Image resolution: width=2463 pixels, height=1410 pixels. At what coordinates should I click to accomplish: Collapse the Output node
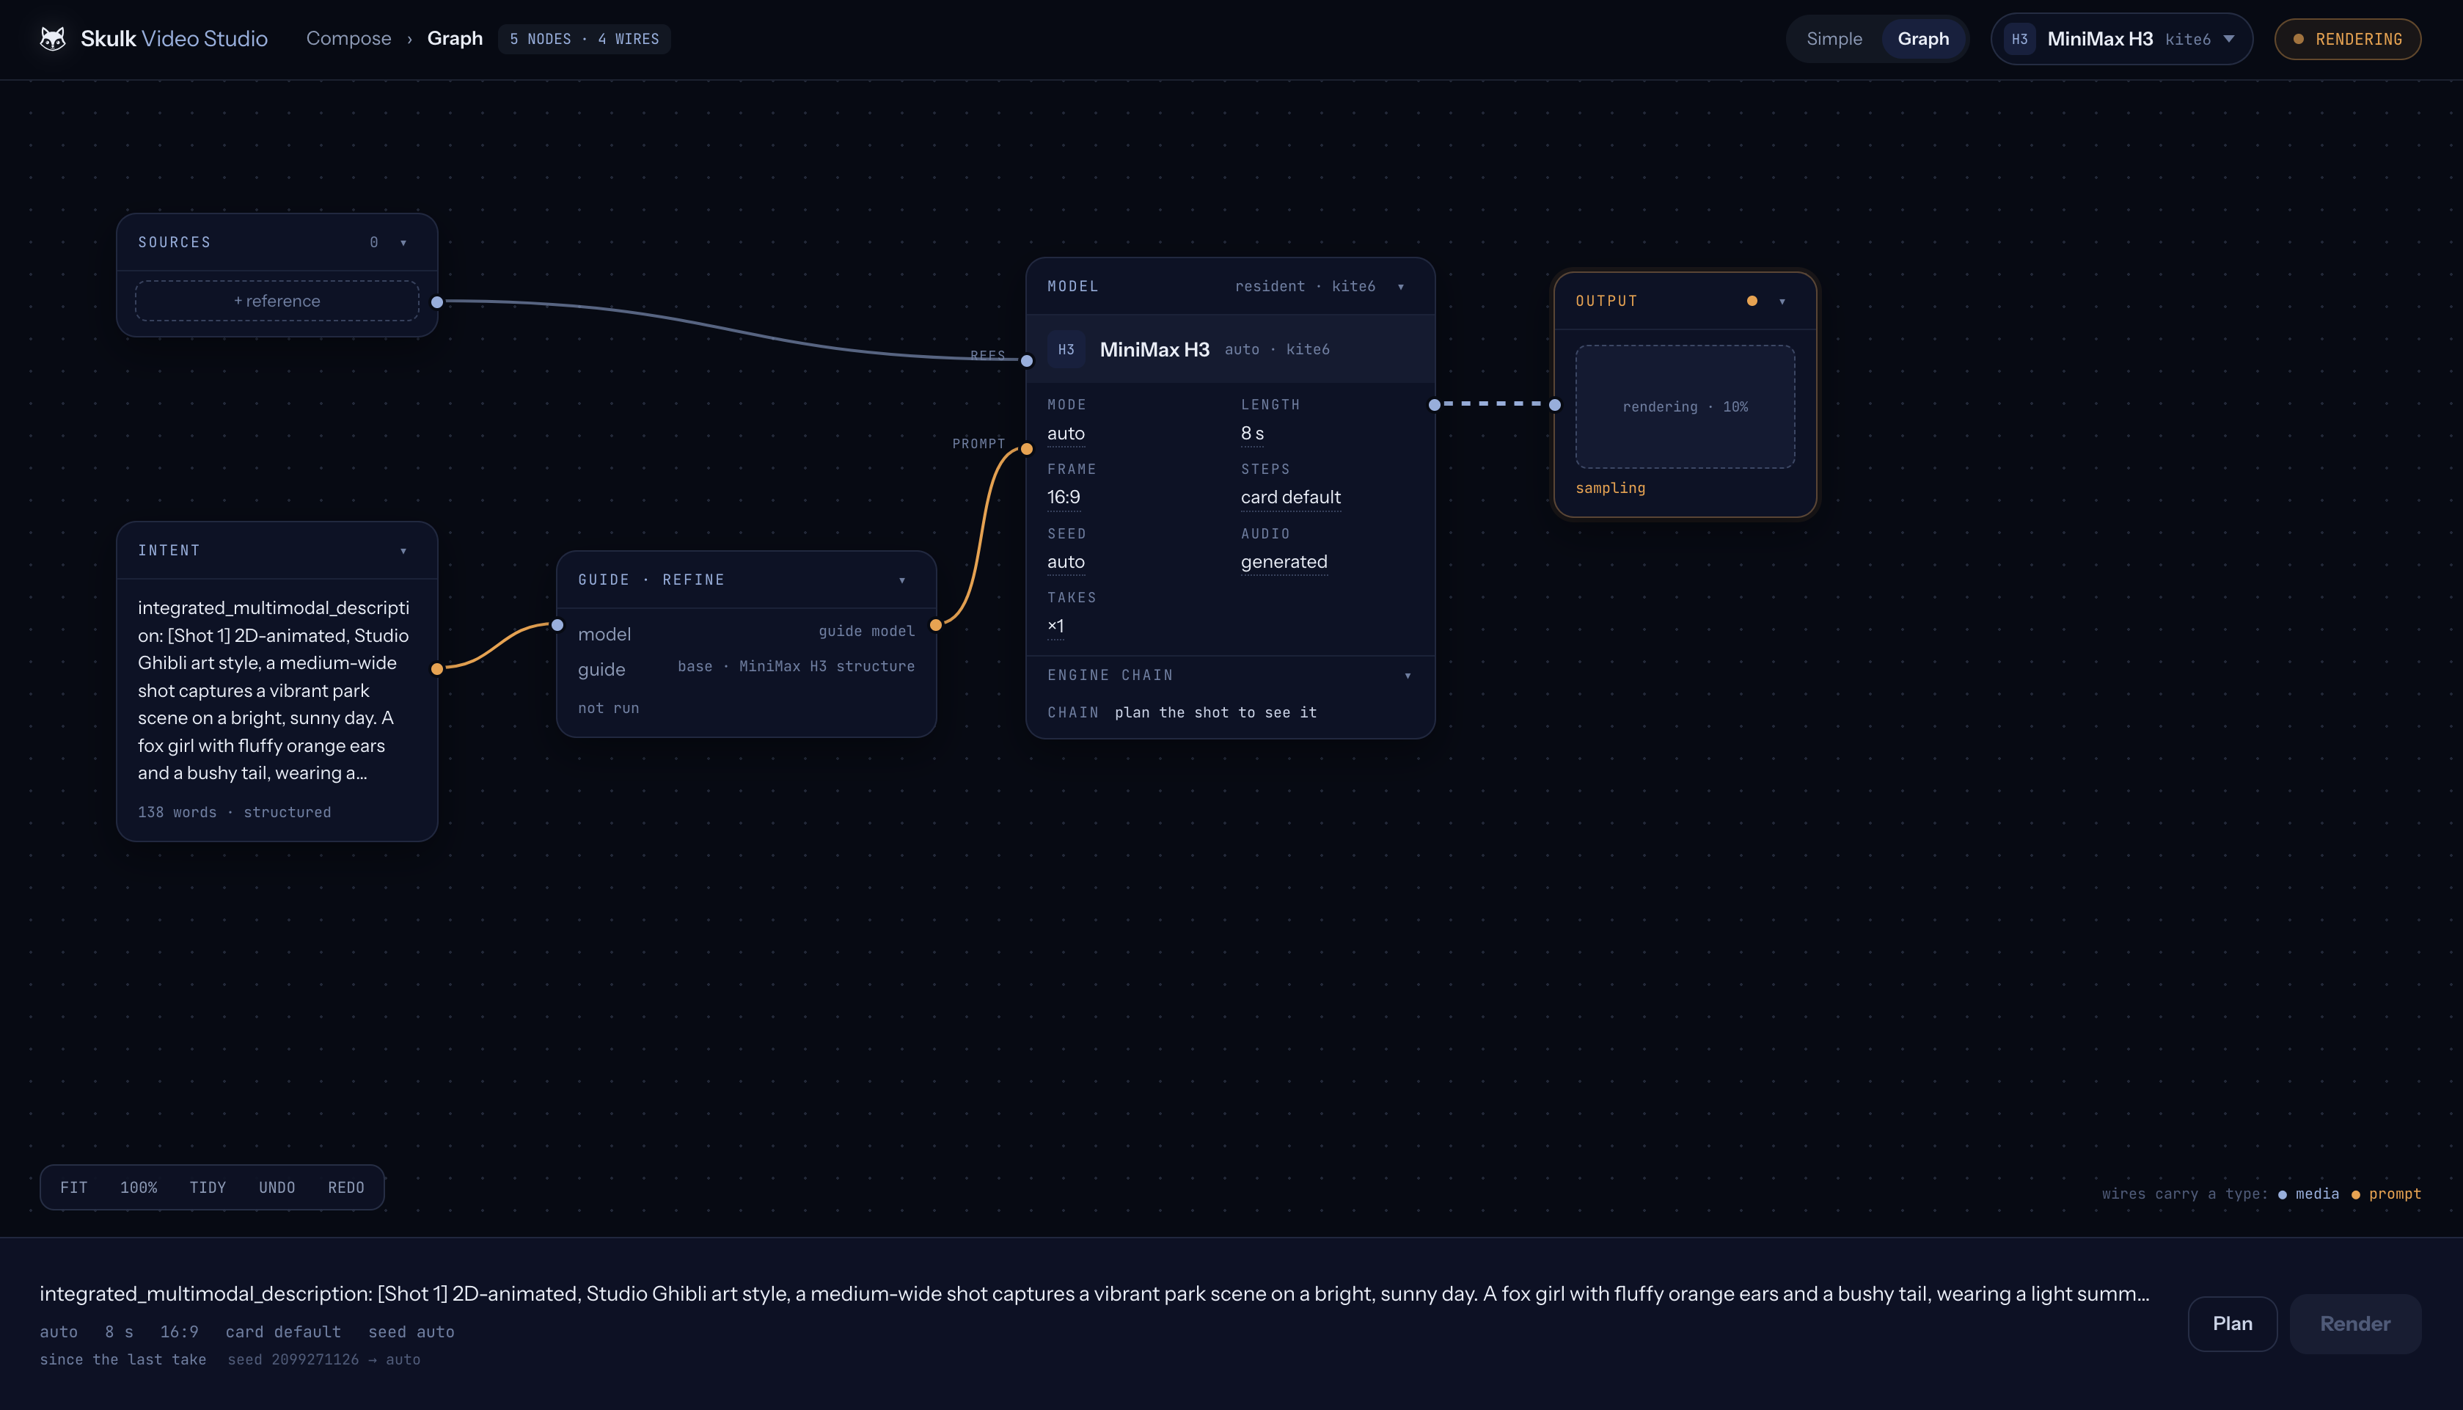pyautogui.click(x=1782, y=302)
